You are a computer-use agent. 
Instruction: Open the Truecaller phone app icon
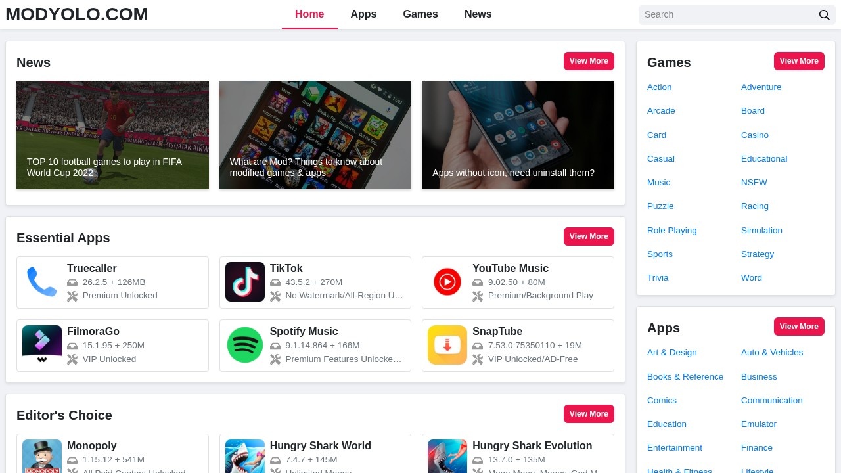[x=42, y=282]
